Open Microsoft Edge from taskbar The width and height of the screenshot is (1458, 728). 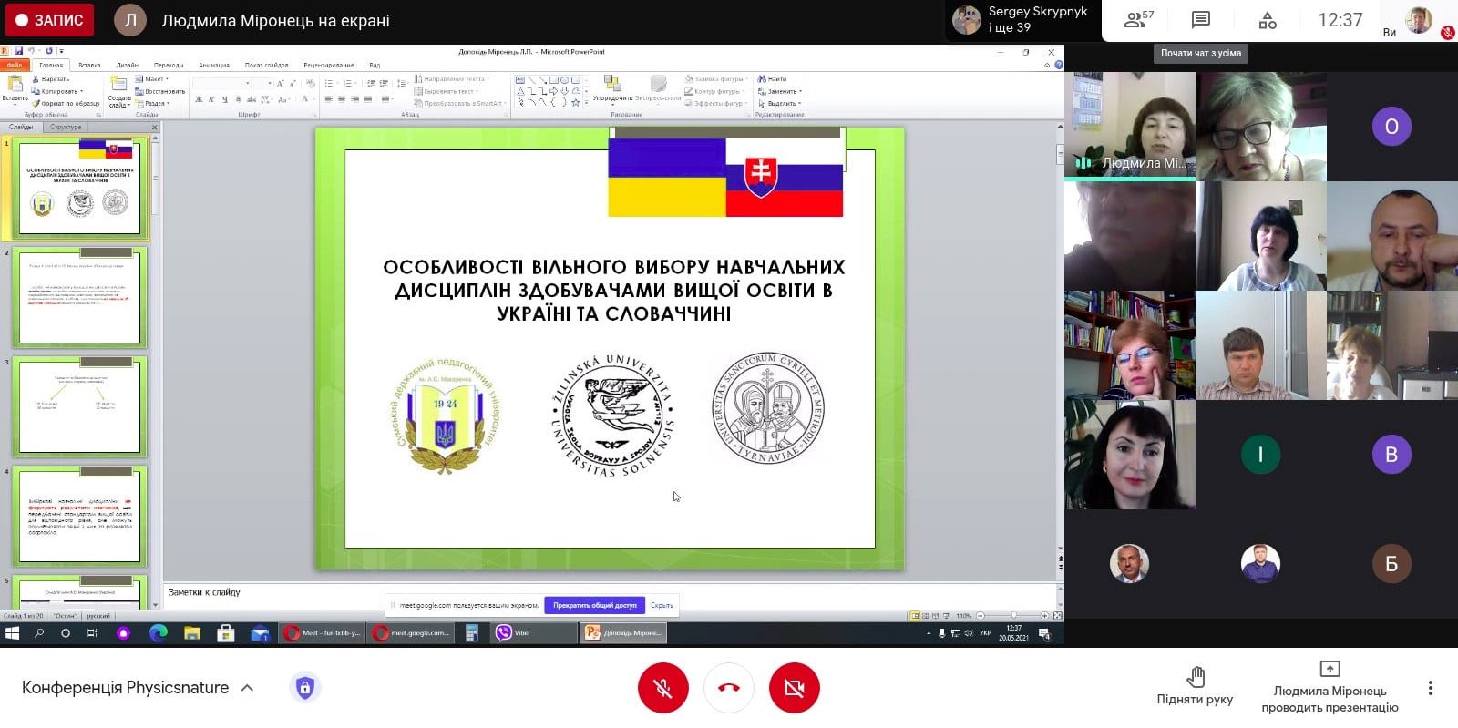(158, 632)
